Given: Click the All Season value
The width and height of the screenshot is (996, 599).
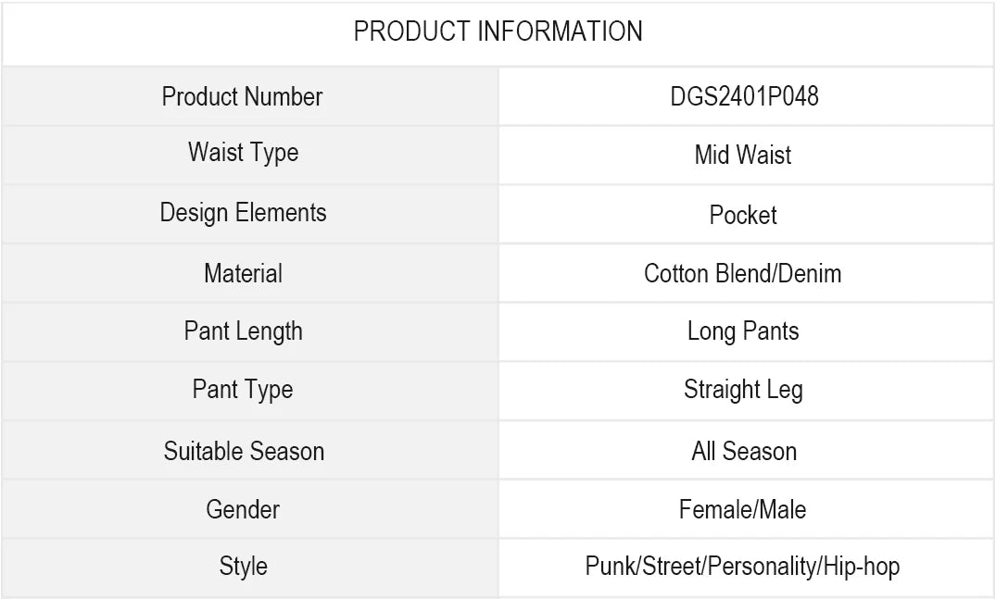Looking at the screenshot, I should pyautogui.click(x=744, y=451).
